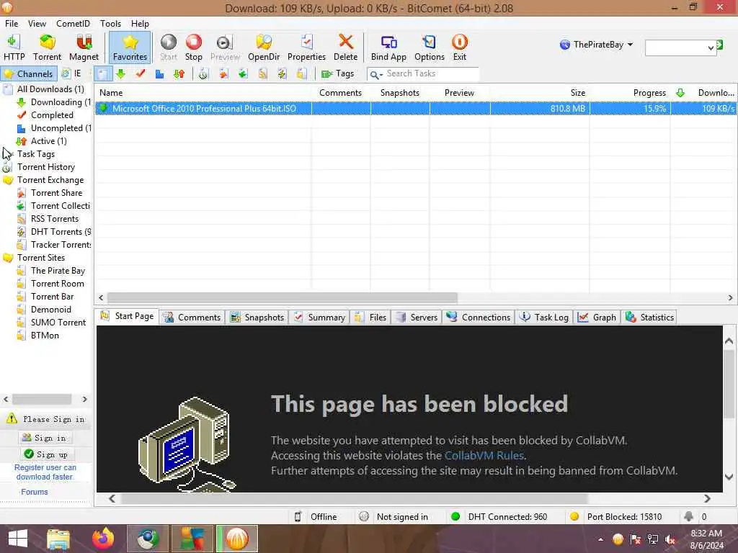Click the Search Tasks input field
The width and height of the screenshot is (738, 553).
[x=431, y=74]
